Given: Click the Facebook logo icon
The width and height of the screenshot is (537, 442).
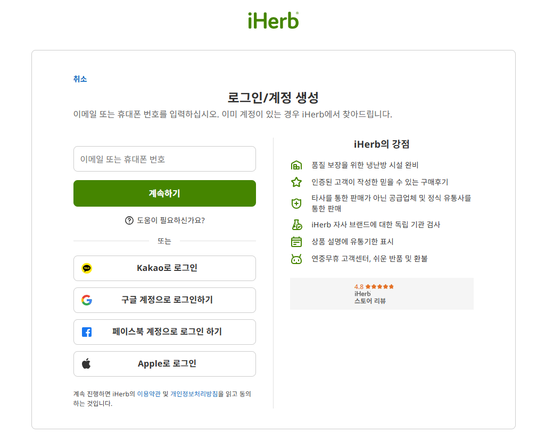Looking at the screenshot, I should coord(86,332).
